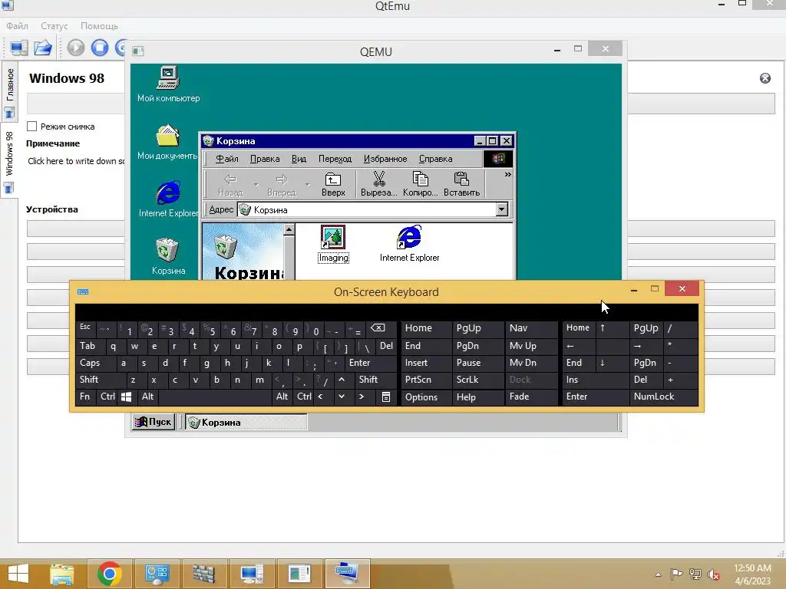This screenshot has height=589, width=786.
Task: Switch to the Главное side tab
Action: coord(9,92)
